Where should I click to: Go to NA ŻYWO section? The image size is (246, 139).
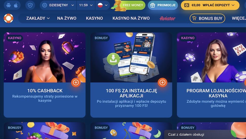[67, 18]
